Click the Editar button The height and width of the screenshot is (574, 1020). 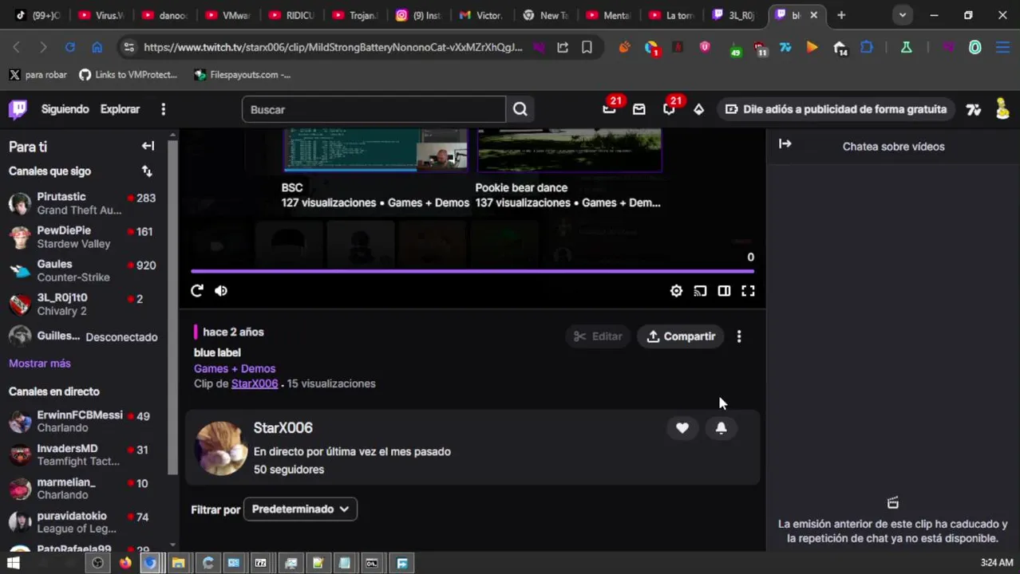coord(598,336)
